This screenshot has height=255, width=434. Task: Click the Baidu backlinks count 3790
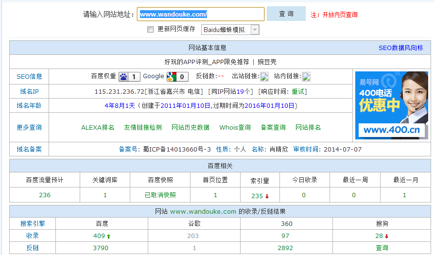click(101, 248)
